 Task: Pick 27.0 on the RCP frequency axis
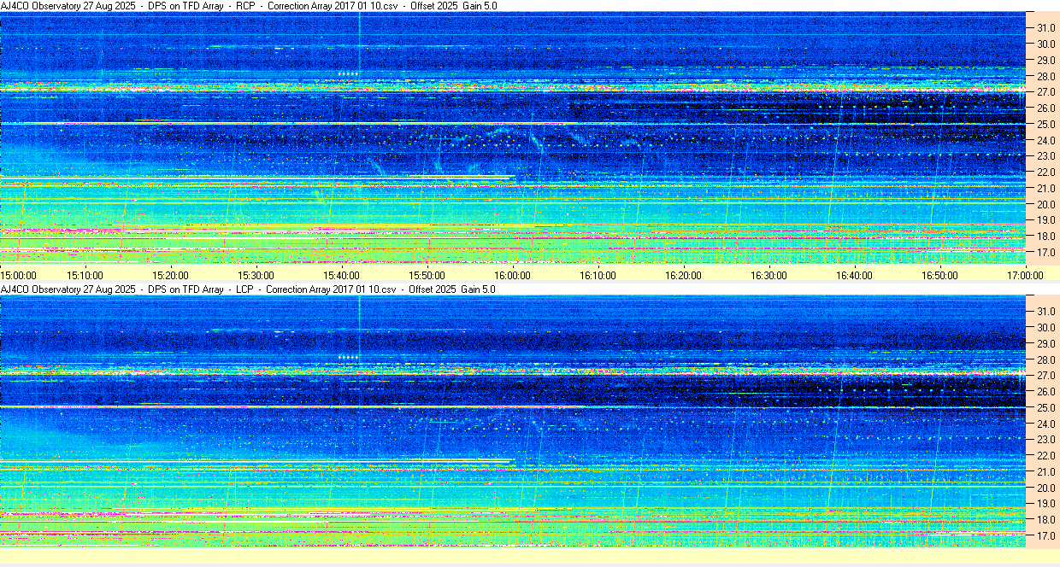(x=1046, y=92)
